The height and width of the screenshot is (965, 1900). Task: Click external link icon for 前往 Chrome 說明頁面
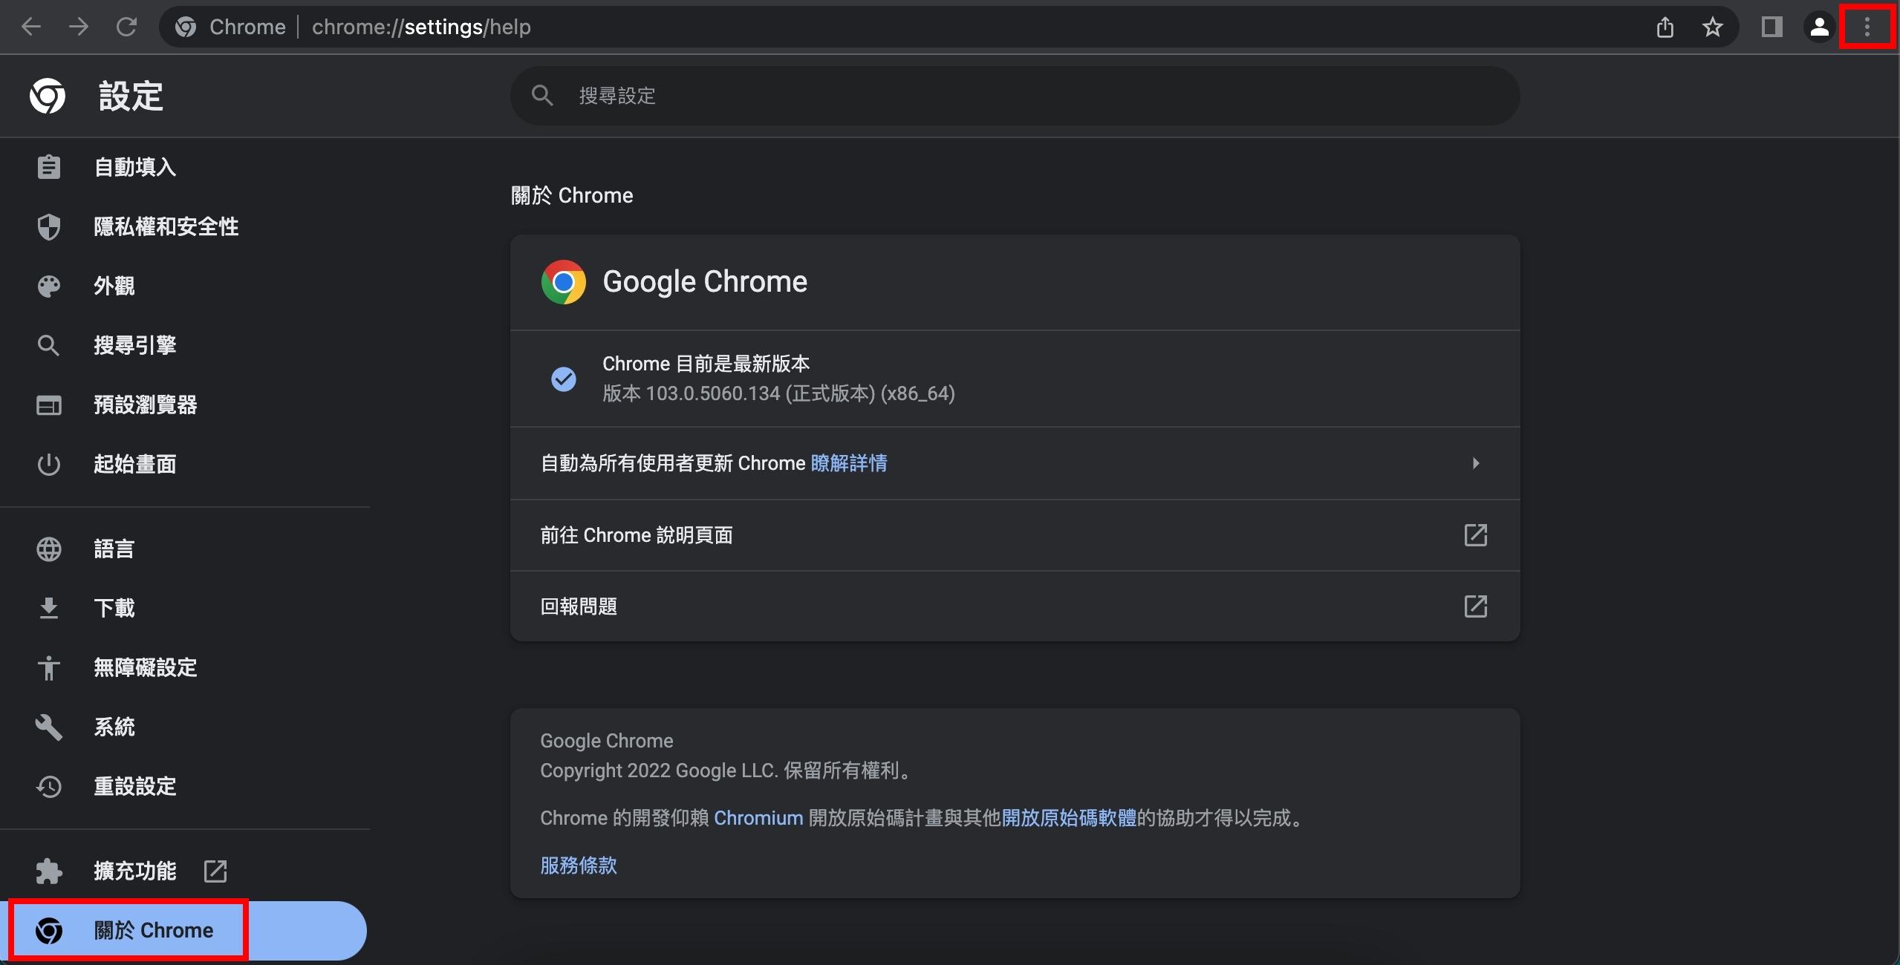pos(1475,535)
